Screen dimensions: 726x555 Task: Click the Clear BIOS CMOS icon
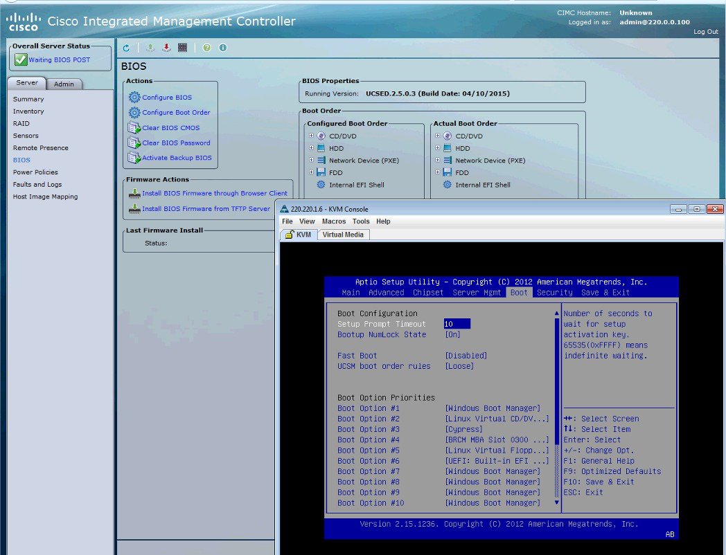(x=134, y=128)
